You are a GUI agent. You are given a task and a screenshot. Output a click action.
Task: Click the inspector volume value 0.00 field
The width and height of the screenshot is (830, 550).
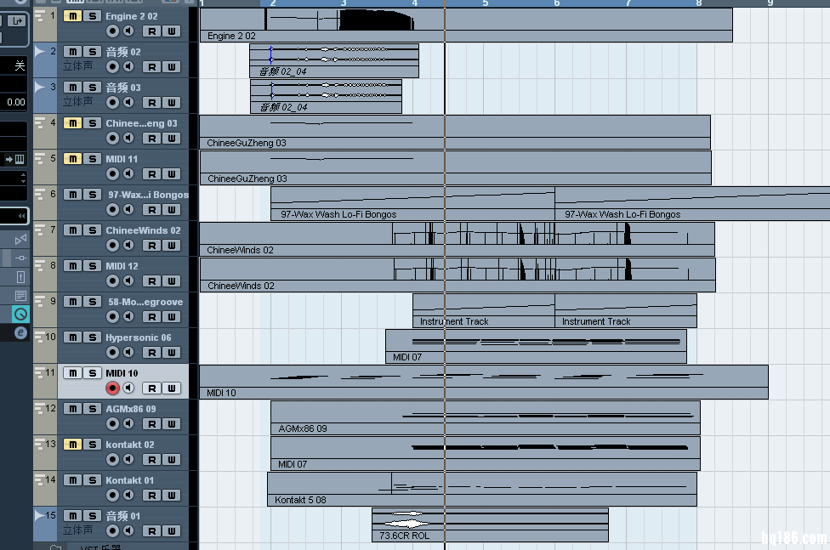pos(14,102)
